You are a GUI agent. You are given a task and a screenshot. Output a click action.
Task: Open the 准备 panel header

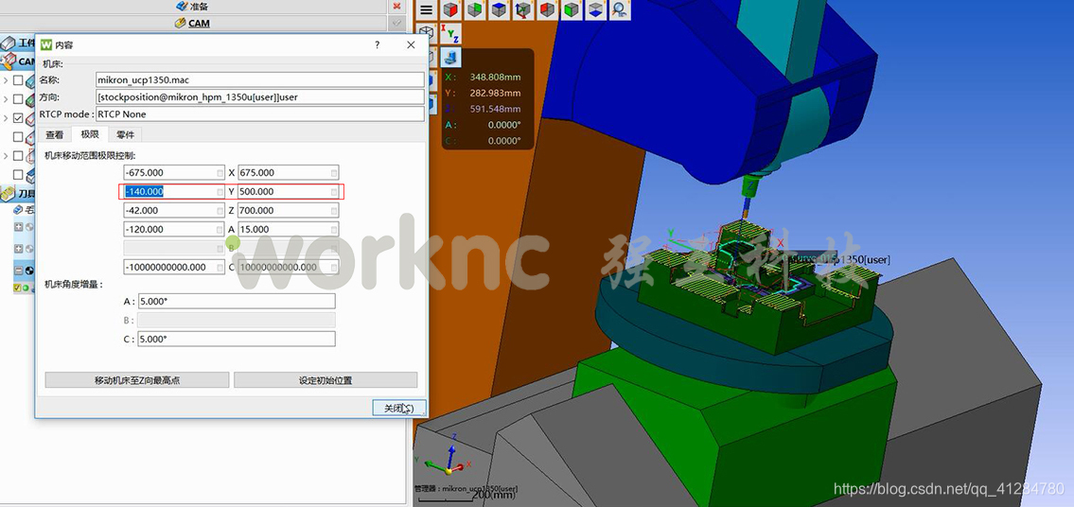click(x=192, y=6)
